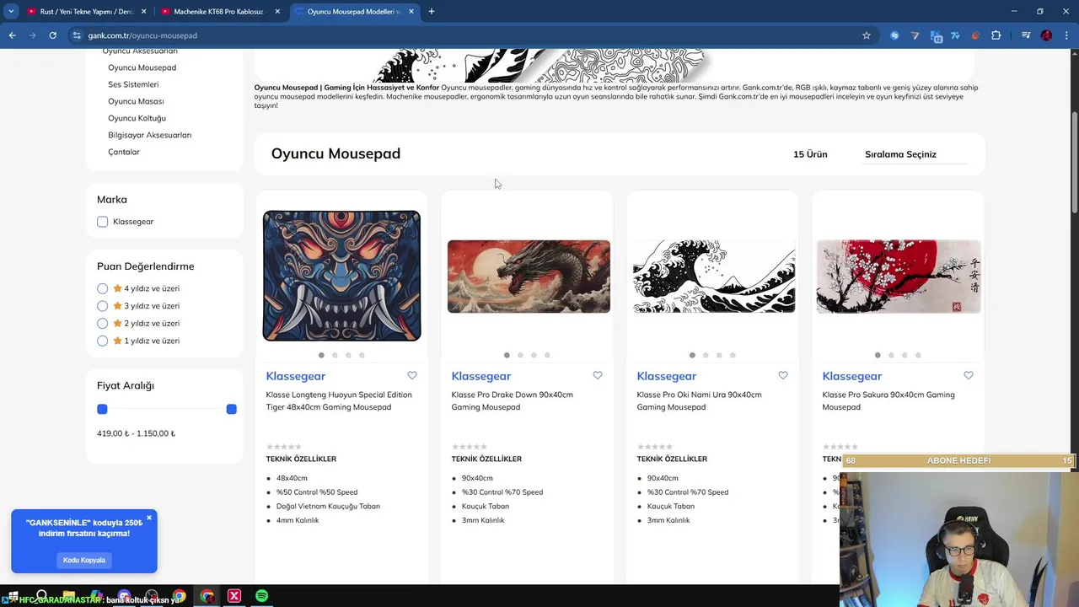Image resolution: width=1079 pixels, height=607 pixels.
Task: Click the address bar URL field
Action: point(464,35)
